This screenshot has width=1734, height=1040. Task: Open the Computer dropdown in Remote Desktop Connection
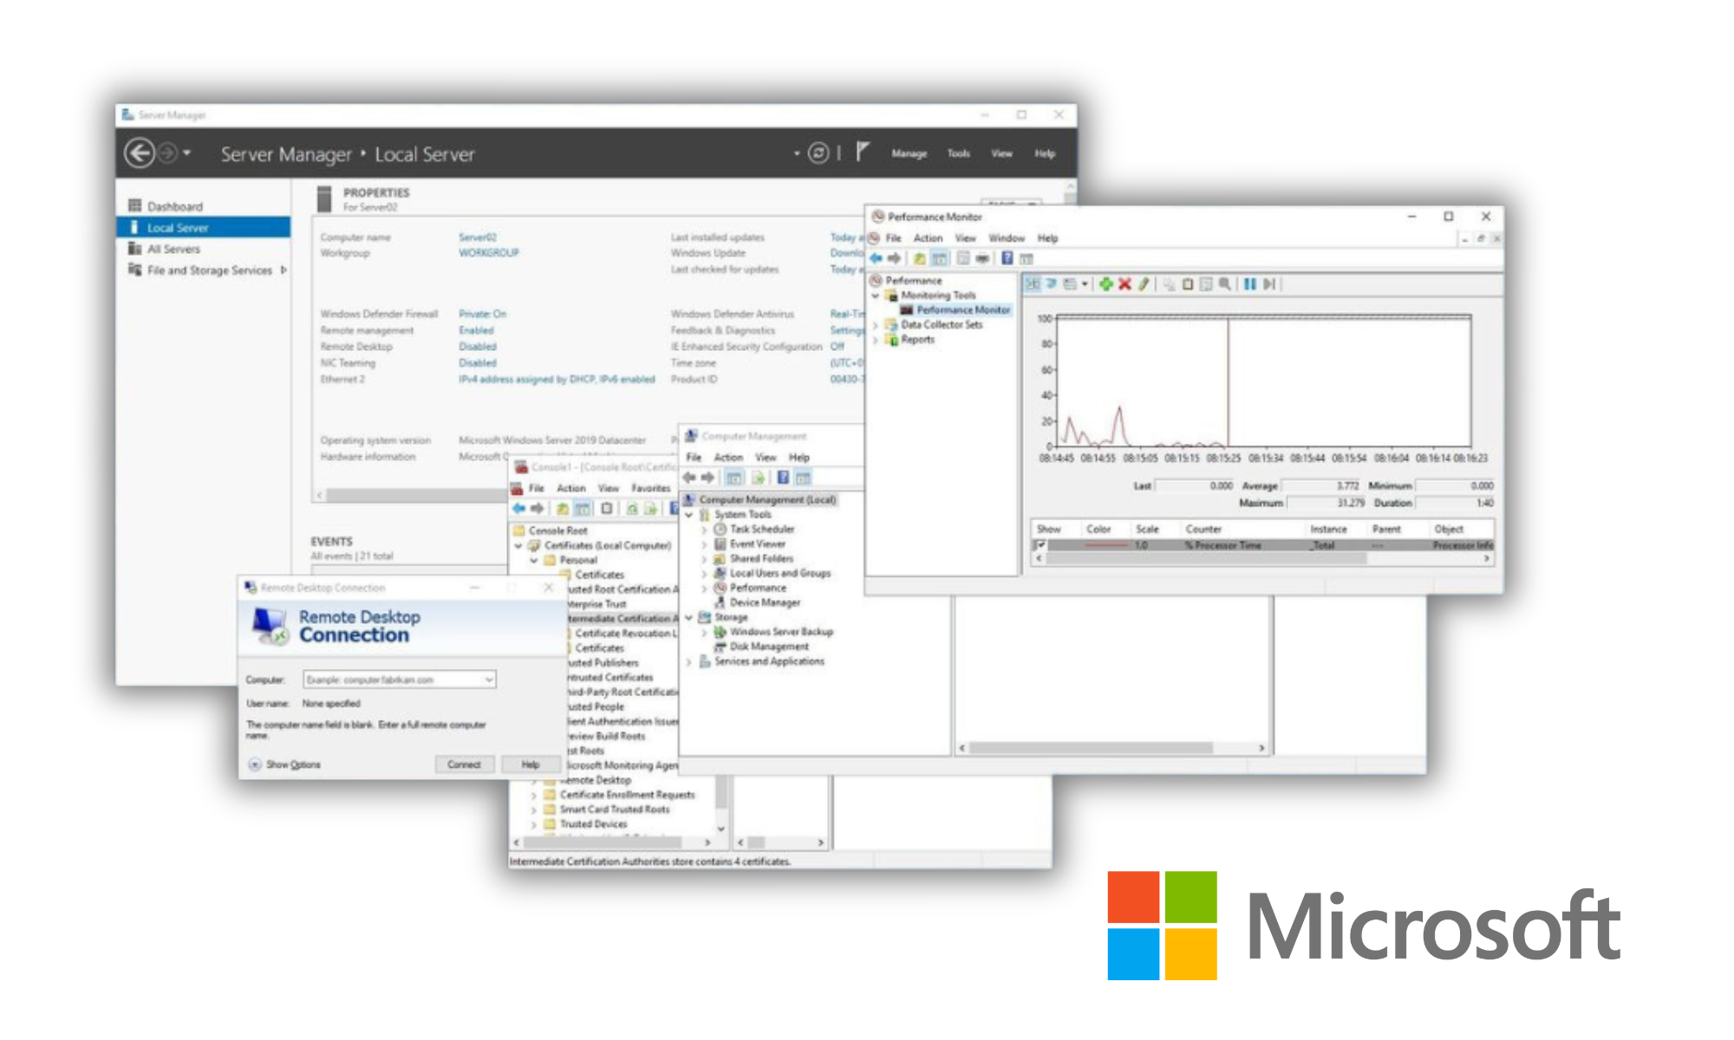click(x=489, y=679)
